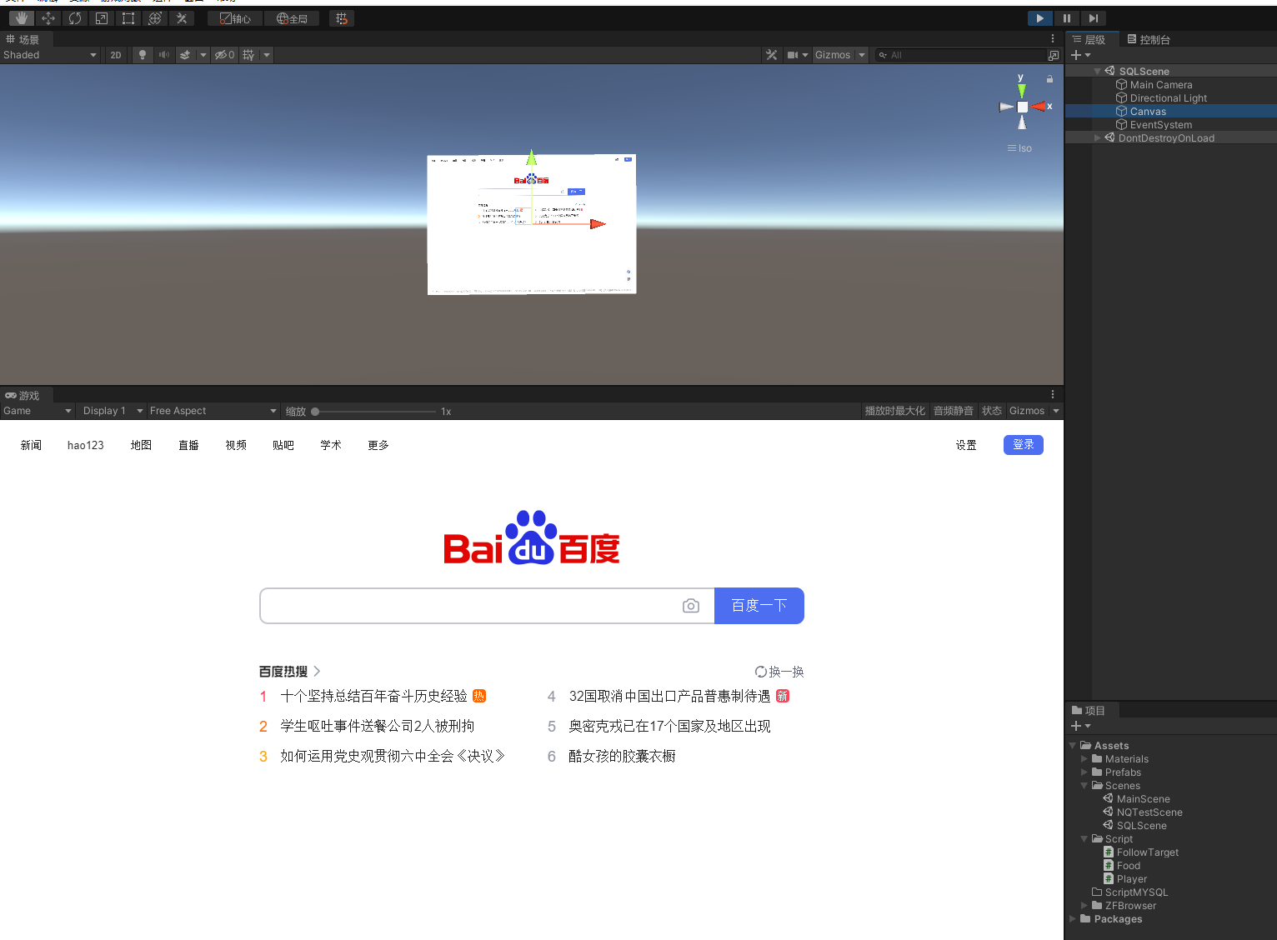The height and width of the screenshot is (940, 1277).
Task: Focus the Scene search field
Action: 962,55
